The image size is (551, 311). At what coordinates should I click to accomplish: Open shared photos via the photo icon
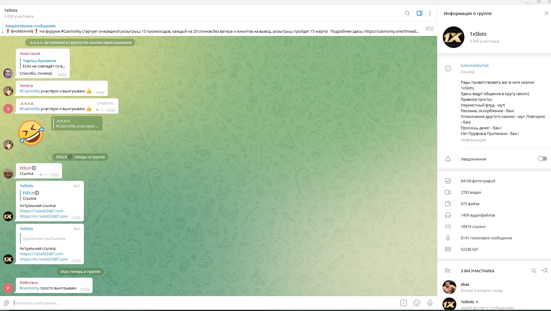(448, 181)
